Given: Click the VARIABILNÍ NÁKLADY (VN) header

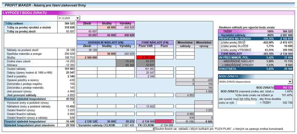Looking at the screenshot, I should [x=106, y=42].
